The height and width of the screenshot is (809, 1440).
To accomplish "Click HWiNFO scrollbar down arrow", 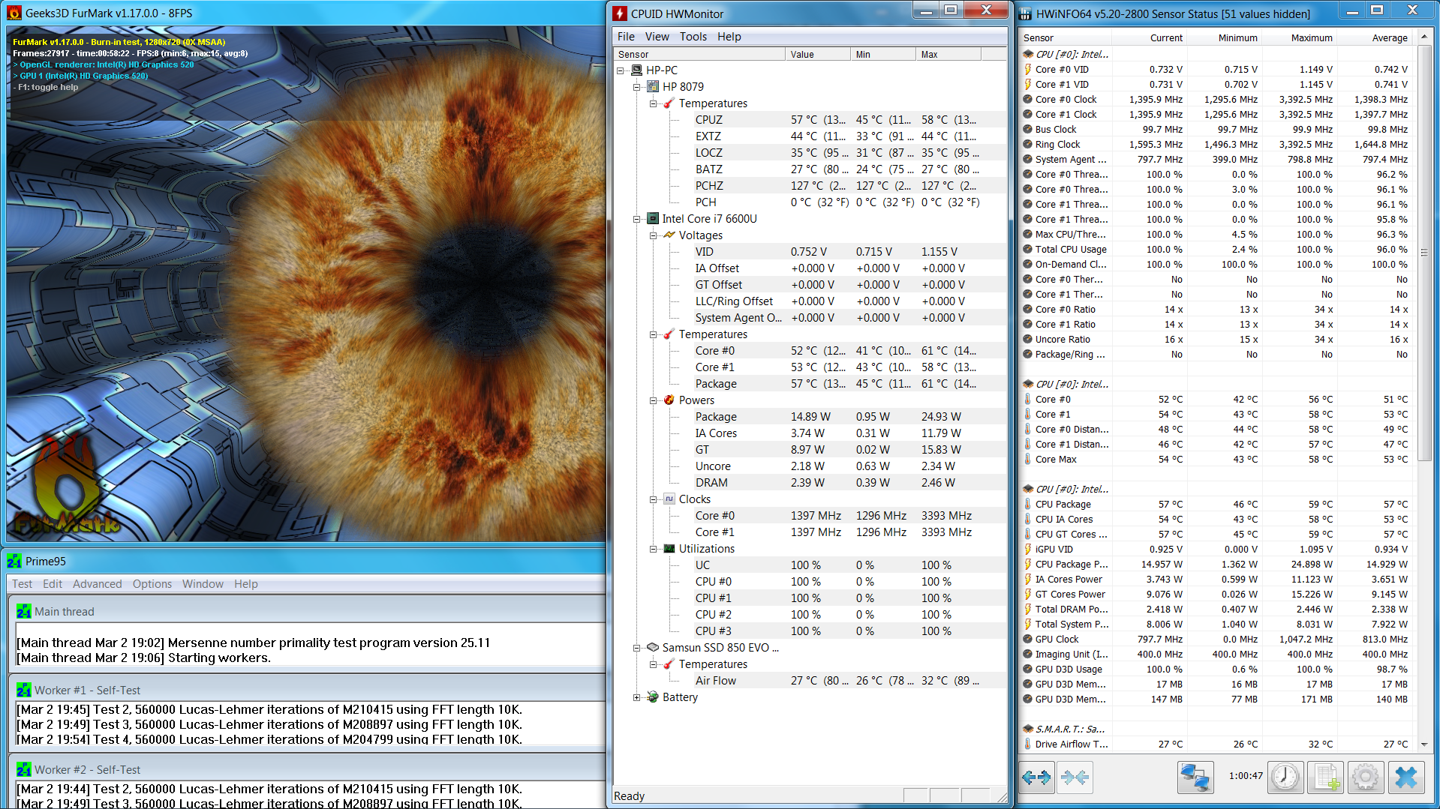I will point(1423,745).
